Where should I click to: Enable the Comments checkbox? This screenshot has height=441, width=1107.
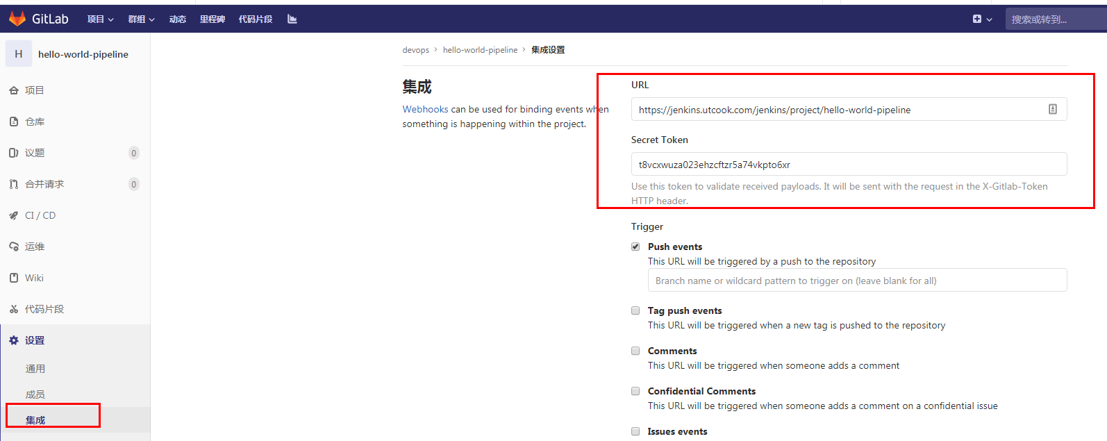point(635,351)
